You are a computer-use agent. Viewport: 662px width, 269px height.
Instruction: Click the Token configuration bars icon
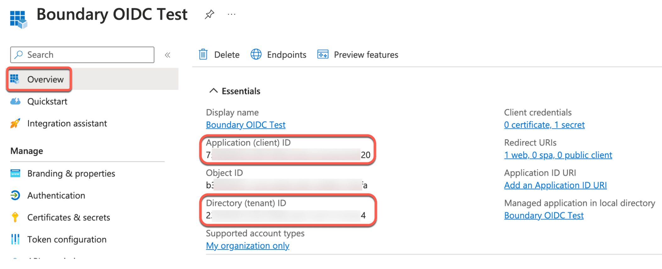pos(15,239)
